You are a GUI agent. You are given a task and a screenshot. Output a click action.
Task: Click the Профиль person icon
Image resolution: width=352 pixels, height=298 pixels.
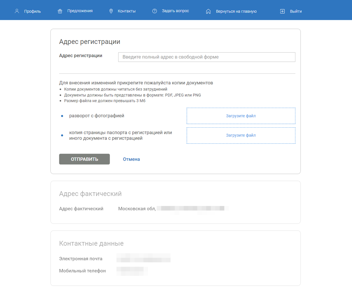(x=17, y=11)
